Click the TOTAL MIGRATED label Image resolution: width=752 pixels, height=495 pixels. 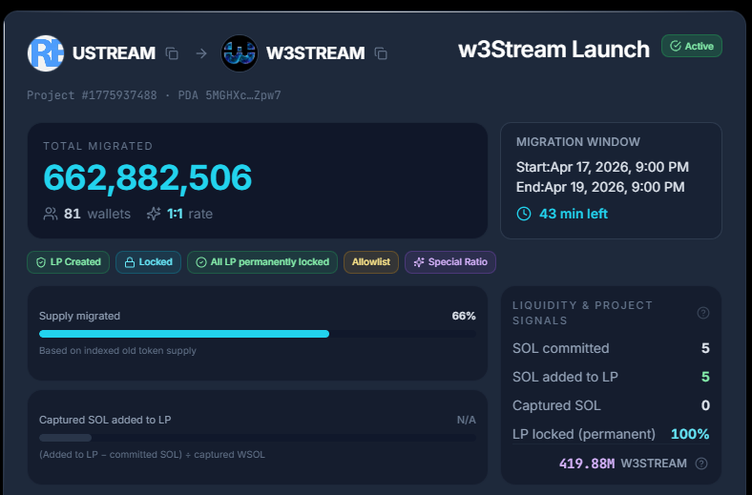coord(98,146)
